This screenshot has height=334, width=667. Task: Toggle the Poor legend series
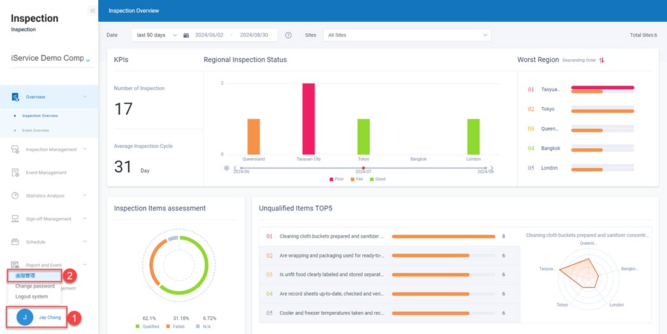tap(336, 179)
